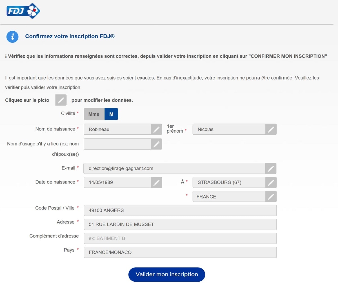338x285 pixels.
Task: Click the Civilité label
Action: (68, 113)
